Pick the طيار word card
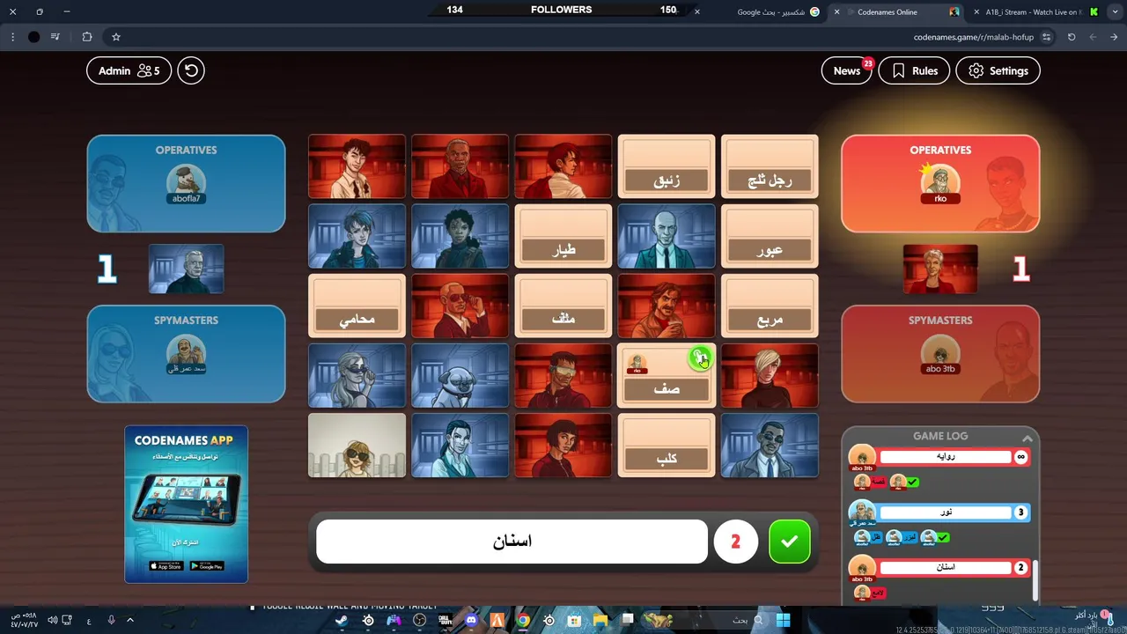 pyautogui.click(x=563, y=236)
